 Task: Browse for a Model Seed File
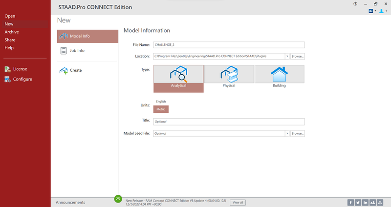point(298,133)
